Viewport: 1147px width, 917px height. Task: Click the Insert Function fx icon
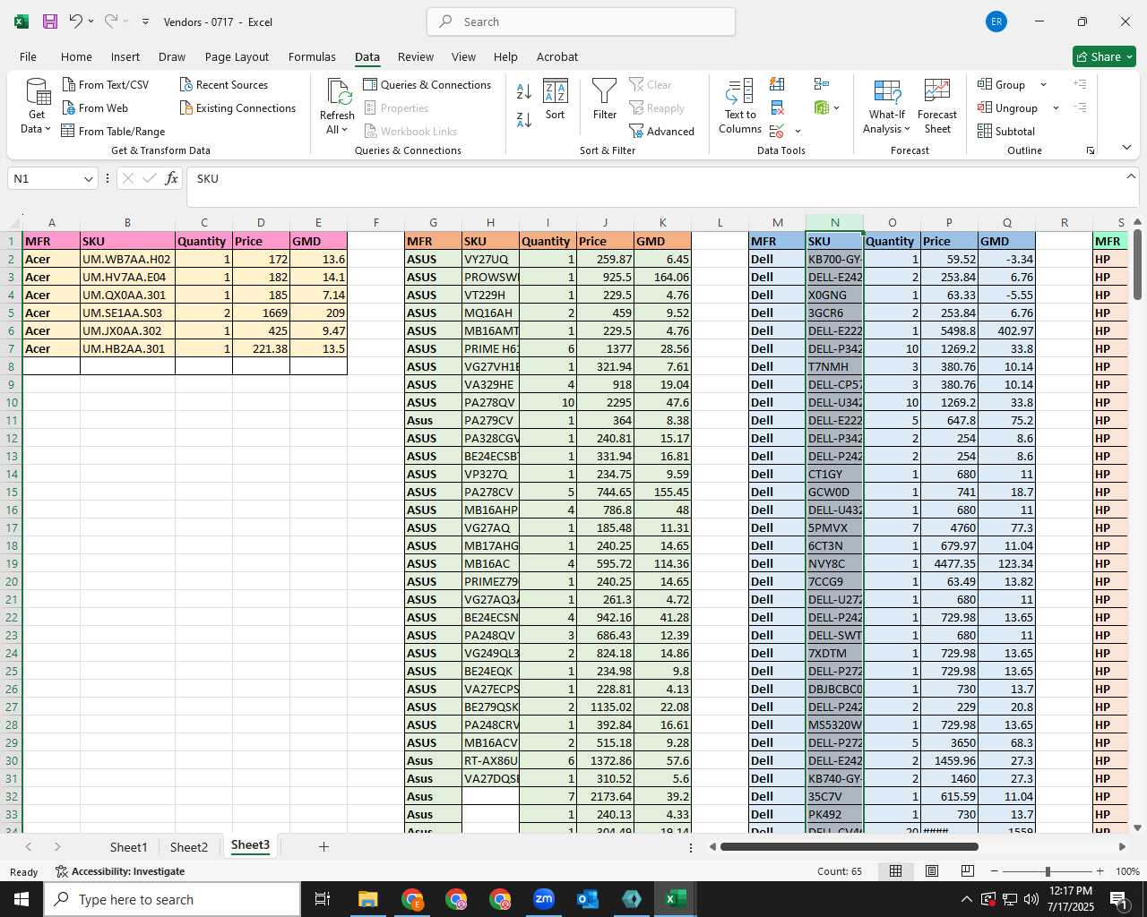(x=171, y=178)
